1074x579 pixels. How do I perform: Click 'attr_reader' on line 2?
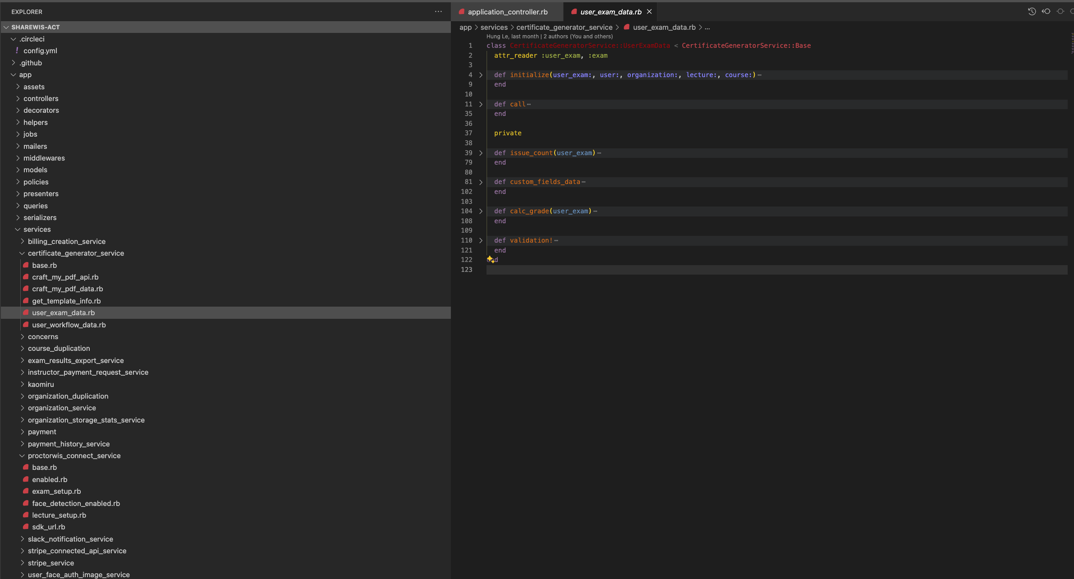point(515,55)
